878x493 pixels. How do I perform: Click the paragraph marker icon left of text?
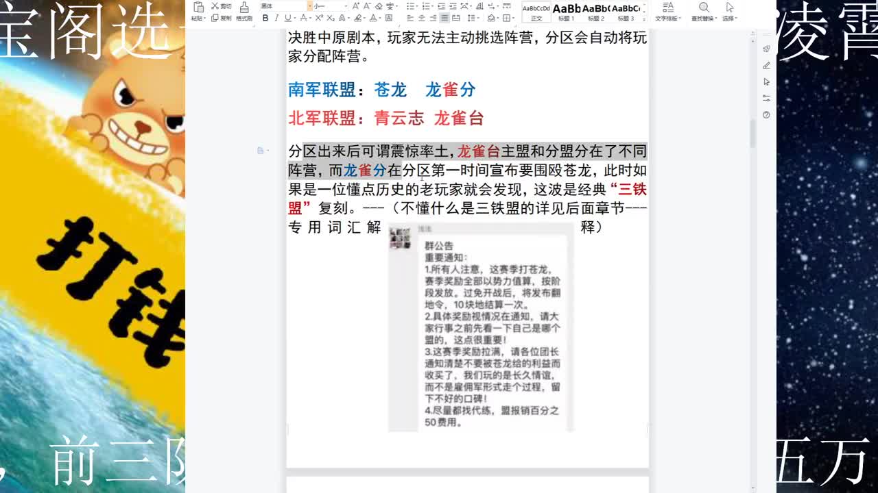tap(261, 151)
